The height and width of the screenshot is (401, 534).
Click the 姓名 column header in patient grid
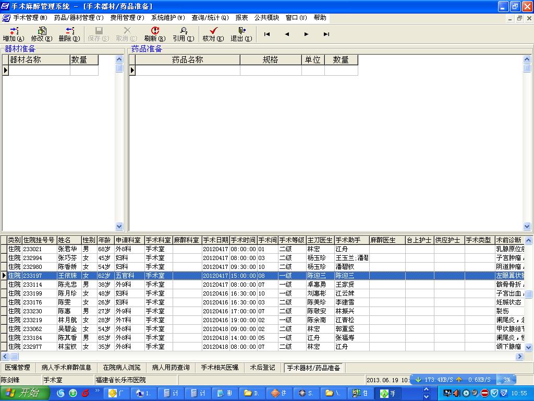coord(69,240)
